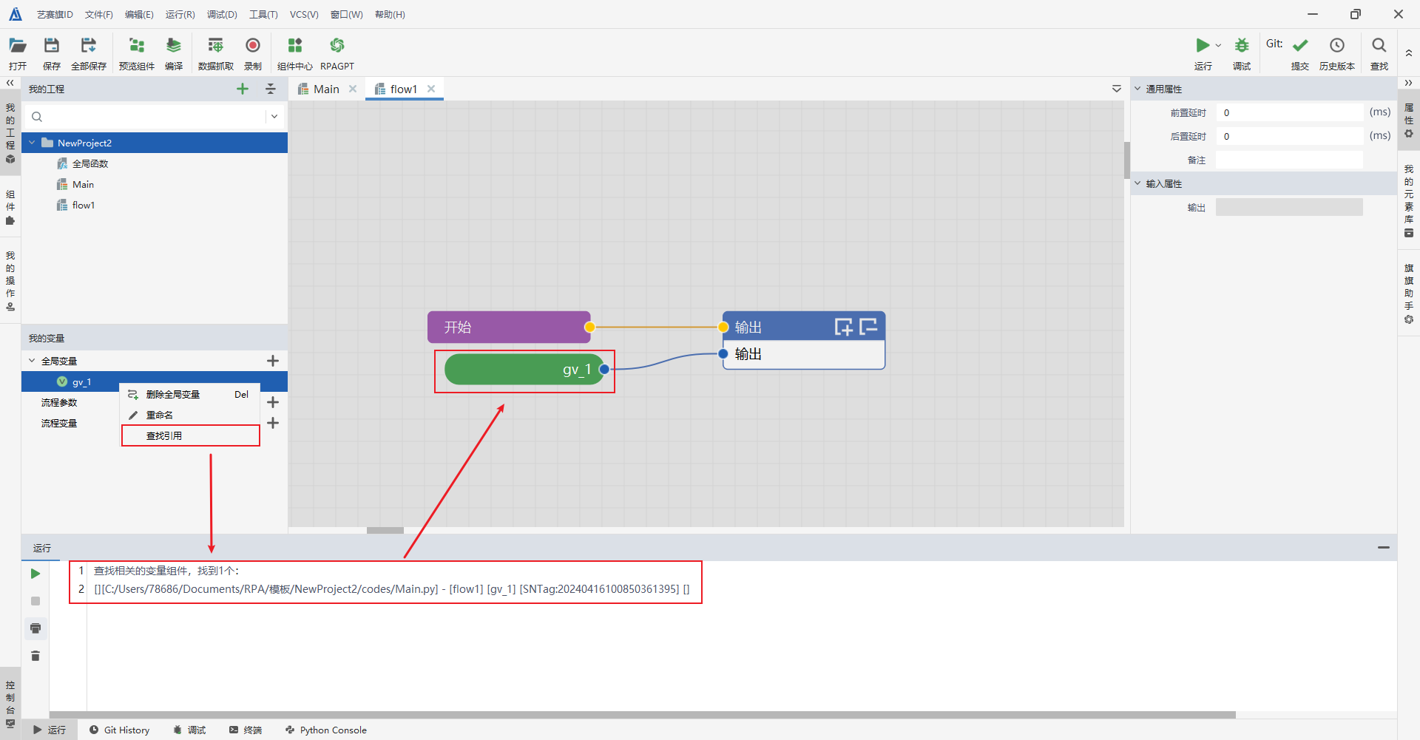Click the post-delay (后置延时) input field
The image size is (1420, 740).
click(1289, 136)
